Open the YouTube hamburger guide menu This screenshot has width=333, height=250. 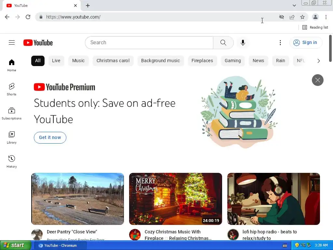click(12, 43)
